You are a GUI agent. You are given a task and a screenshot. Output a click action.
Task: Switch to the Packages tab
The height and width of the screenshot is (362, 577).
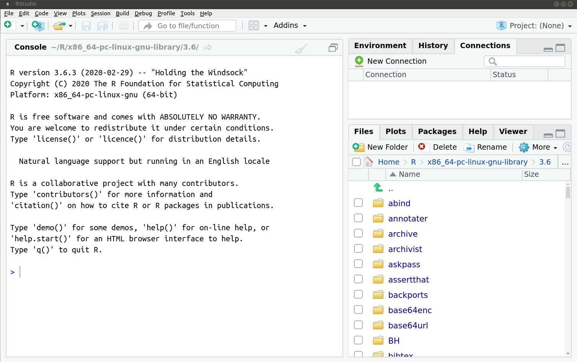coord(437,131)
